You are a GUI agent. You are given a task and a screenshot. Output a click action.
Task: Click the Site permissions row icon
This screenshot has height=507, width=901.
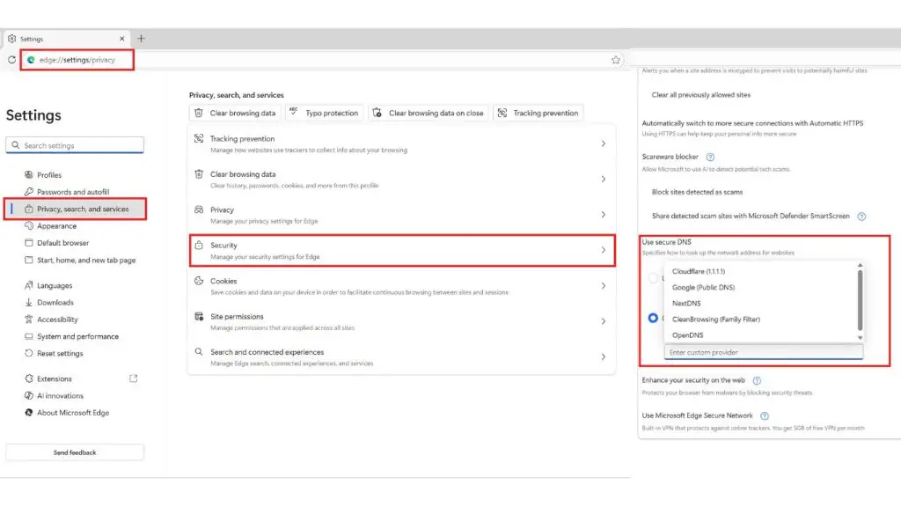(x=199, y=316)
